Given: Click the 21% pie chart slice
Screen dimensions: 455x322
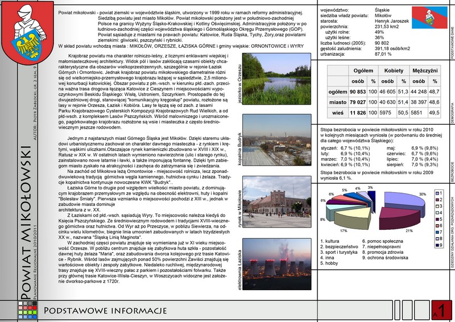Looking at the screenshot, I should [399, 218].
